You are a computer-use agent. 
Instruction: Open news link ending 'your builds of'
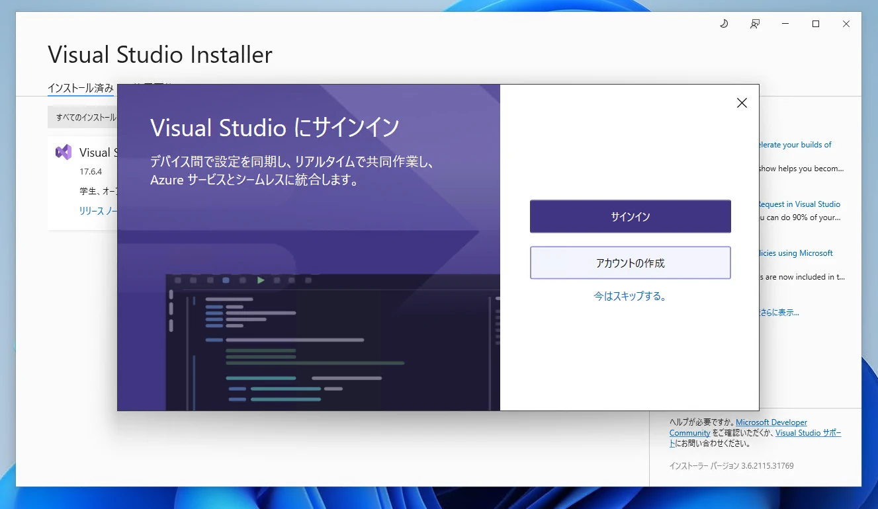pos(795,145)
